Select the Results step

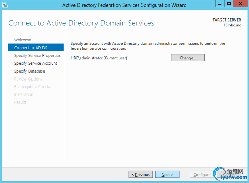(x=20, y=102)
